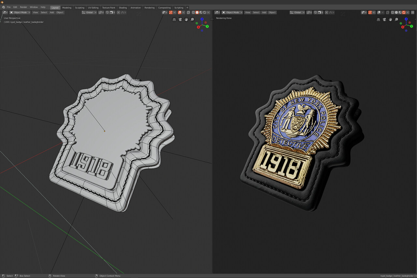Open proportional falloff dropdown in left viewport
Viewport: 417px width, 278px height.
tap(123, 12)
